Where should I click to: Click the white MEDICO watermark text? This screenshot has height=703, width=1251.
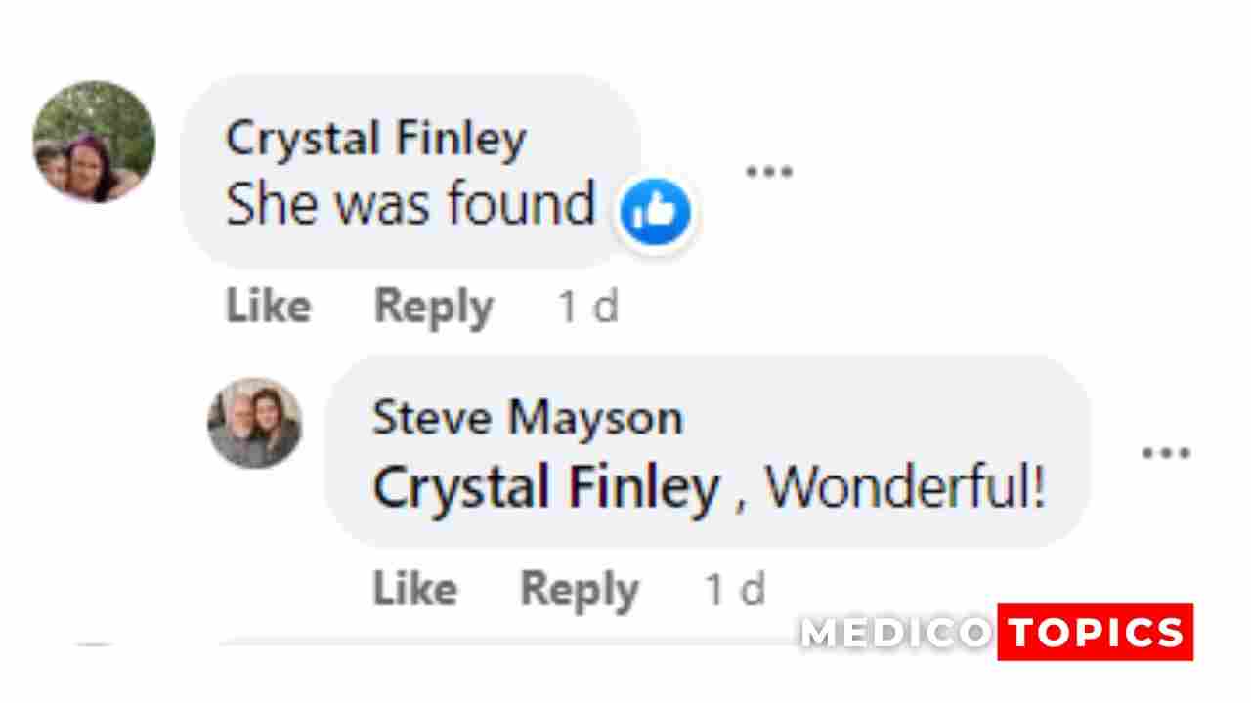point(894,633)
